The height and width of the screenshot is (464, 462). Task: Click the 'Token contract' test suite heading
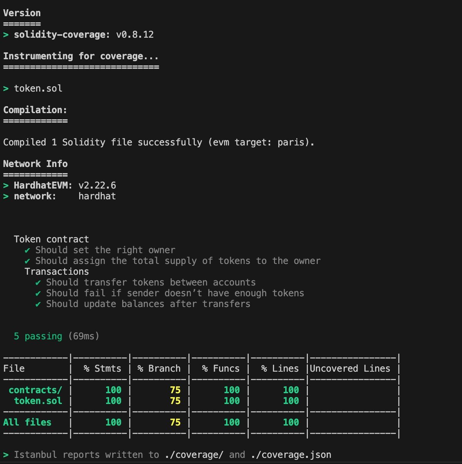click(51, 239)
